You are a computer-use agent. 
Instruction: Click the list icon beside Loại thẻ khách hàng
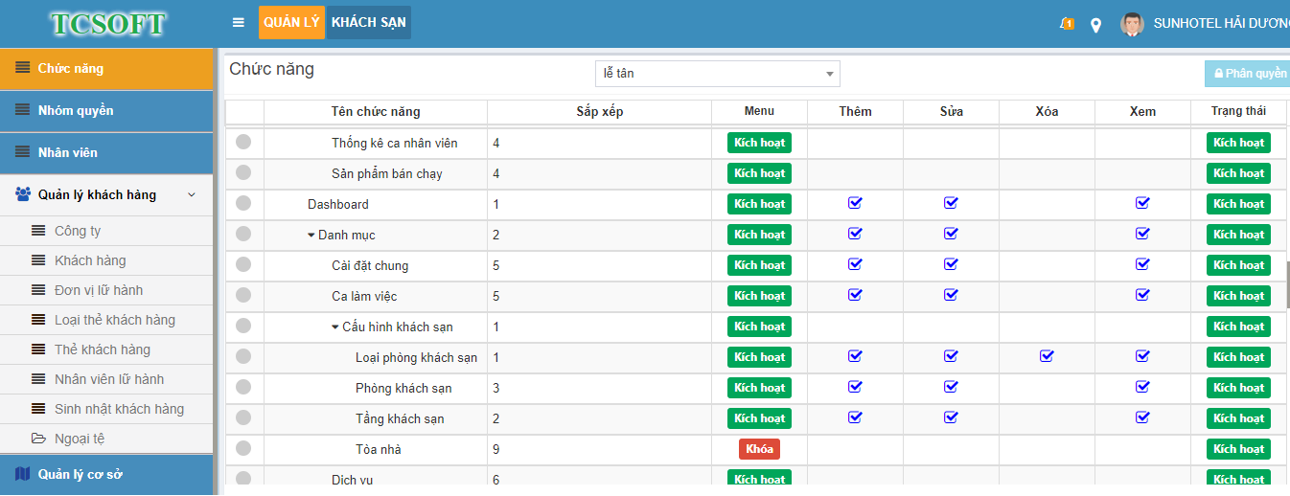pyautogui.click(x=38, y=320)
